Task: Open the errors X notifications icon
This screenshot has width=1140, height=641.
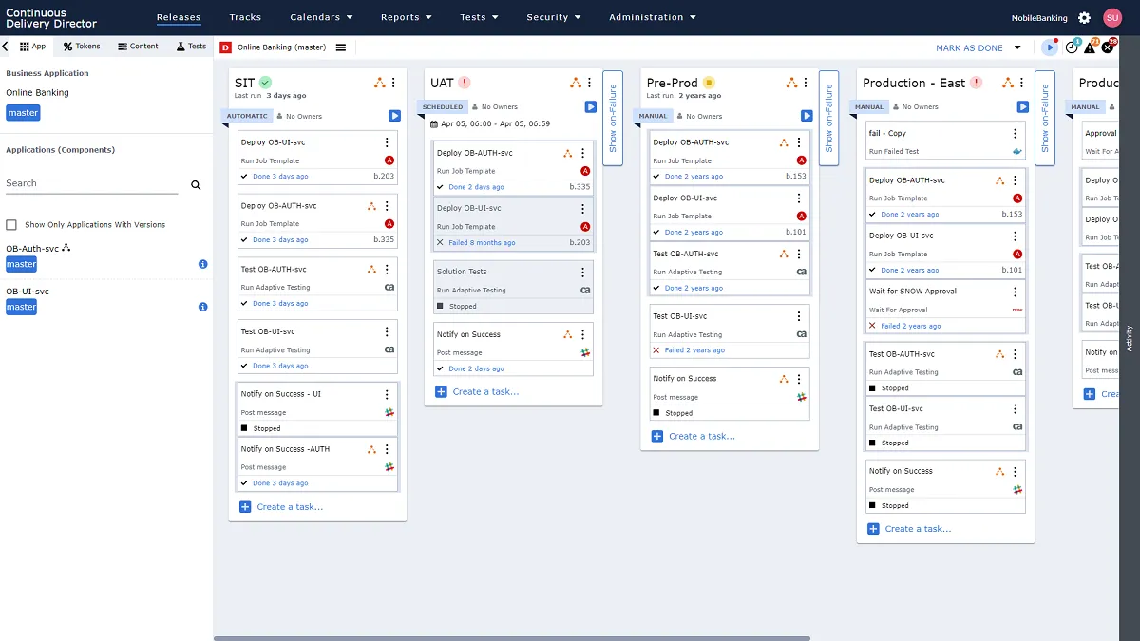Action: (1108, 47)
